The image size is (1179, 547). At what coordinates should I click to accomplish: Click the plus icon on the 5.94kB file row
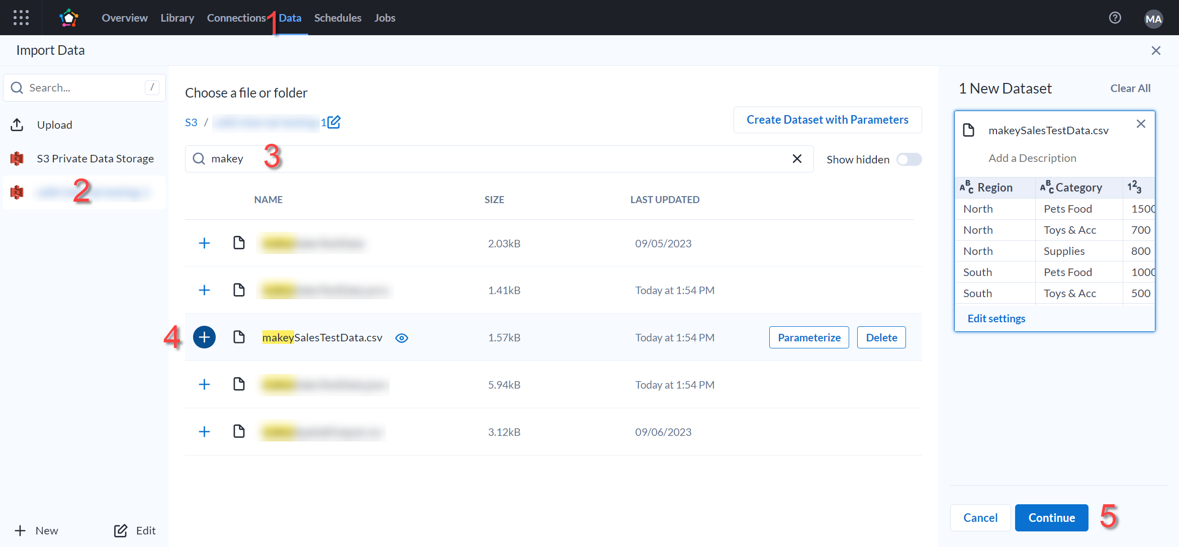tap(204, 384)
